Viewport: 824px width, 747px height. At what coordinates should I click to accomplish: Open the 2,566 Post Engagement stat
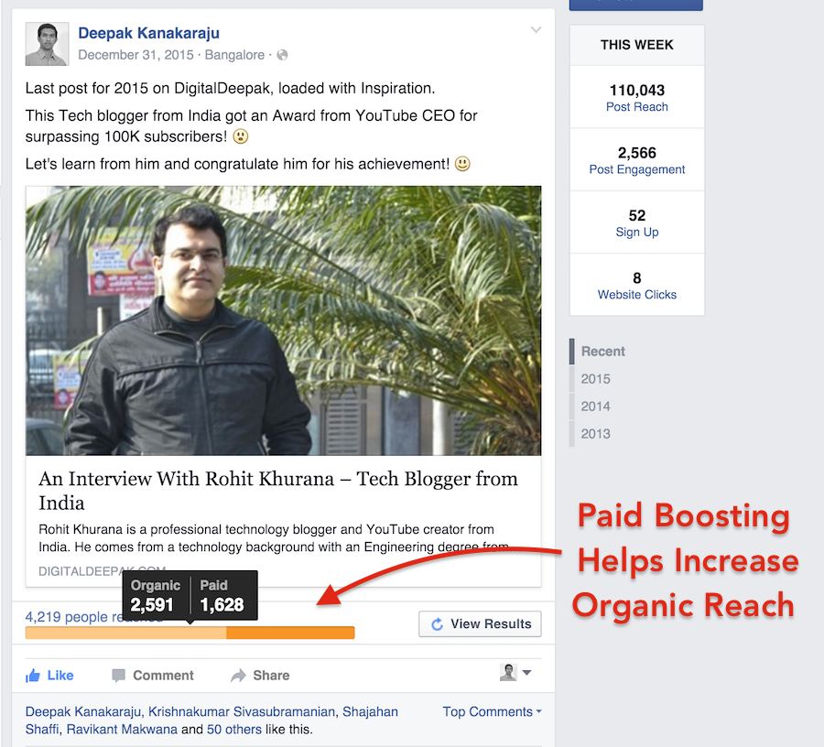click(x=637, y=160)
